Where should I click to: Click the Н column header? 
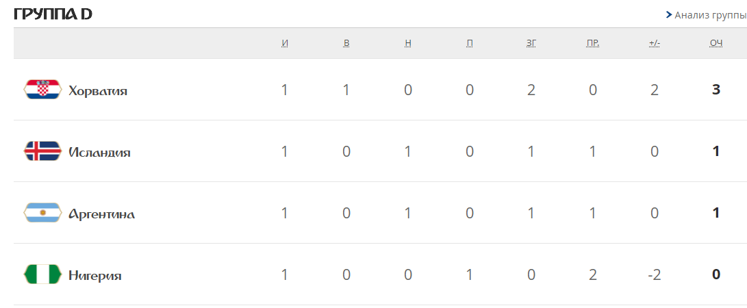coord(408,43)
